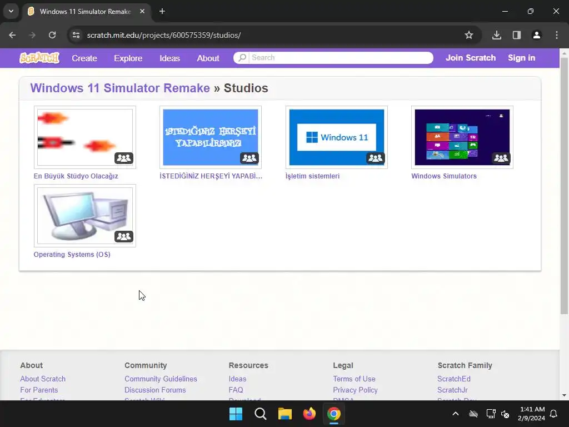
Task: Open ScratchJr footer link
Action: pos(452,390)
